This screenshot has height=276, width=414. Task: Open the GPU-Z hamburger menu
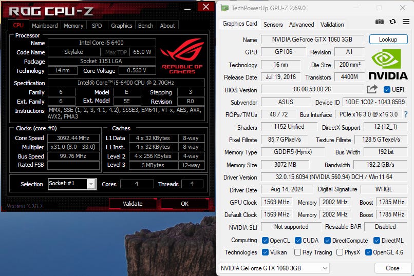tap(406, 22)
